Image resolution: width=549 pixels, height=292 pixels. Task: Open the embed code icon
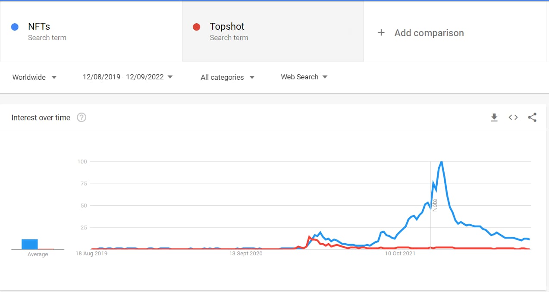(513, 117)
